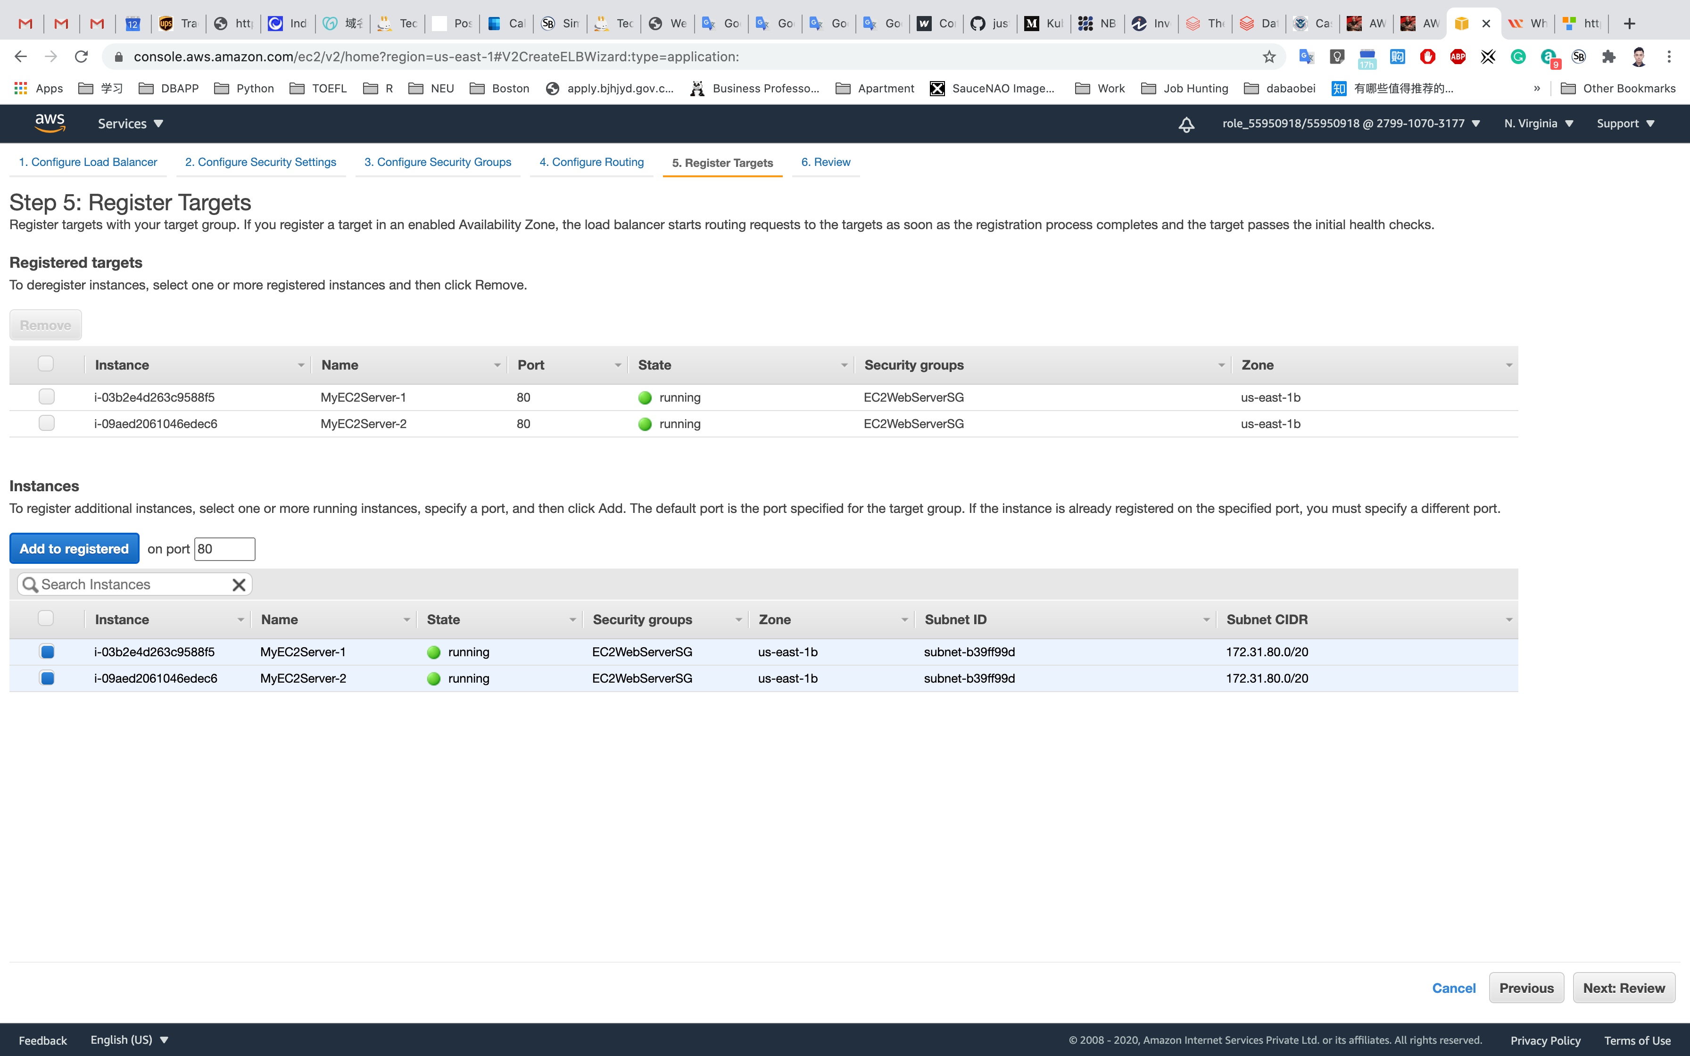Open the Chrome extensions puzzle icon
Image resolution: width=1690 pixels, height=1056 pixels.
coord(1609,57)
